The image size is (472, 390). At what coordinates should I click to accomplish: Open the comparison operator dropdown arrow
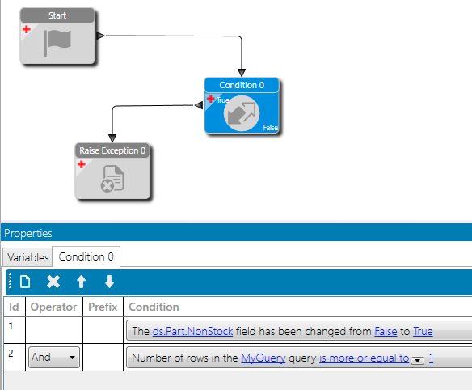coord(418,360)
